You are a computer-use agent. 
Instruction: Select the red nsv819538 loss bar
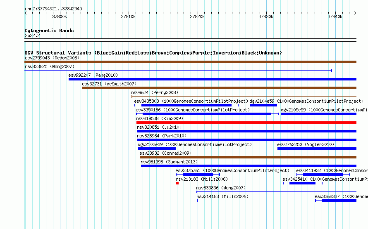(x=246, y=123)
